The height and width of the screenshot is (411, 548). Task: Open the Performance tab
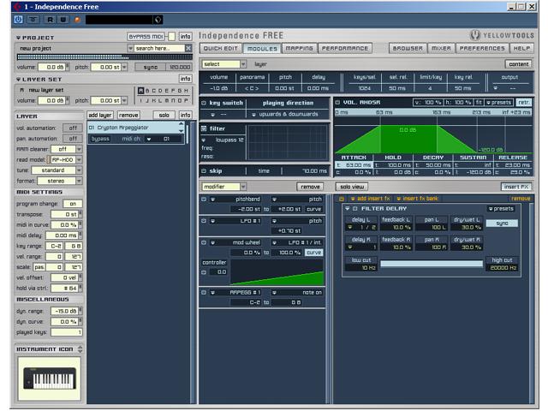point(345,49)
